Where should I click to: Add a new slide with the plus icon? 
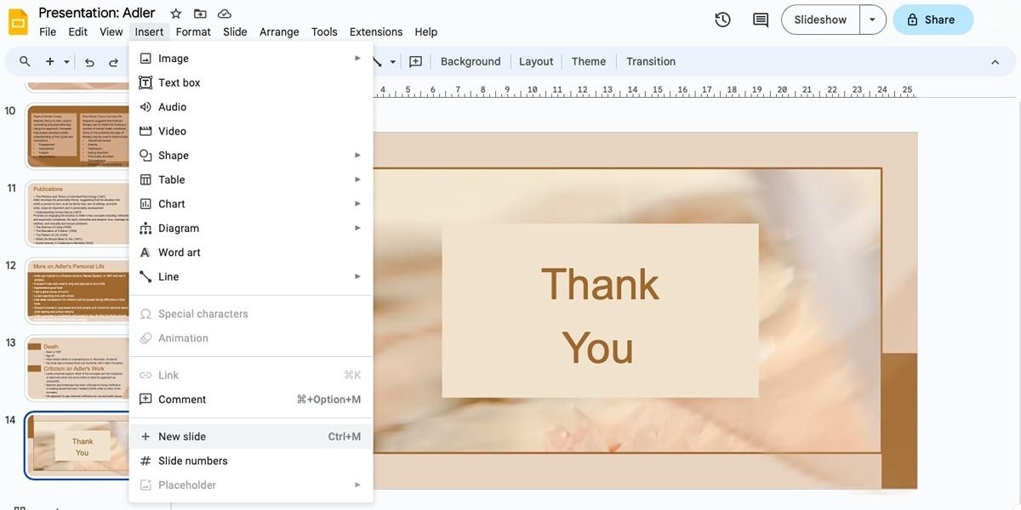point(48,60)
